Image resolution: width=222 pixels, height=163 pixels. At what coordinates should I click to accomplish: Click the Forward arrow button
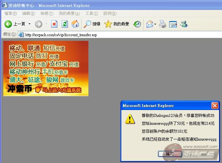(38, 24)
